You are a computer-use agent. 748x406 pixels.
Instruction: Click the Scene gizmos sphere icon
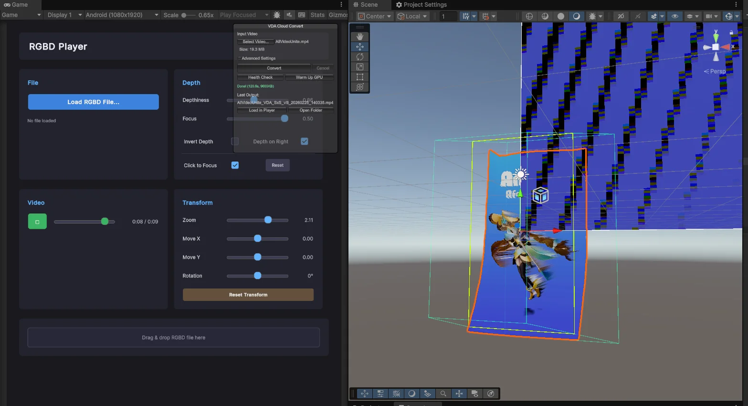[x=728, y=16]
